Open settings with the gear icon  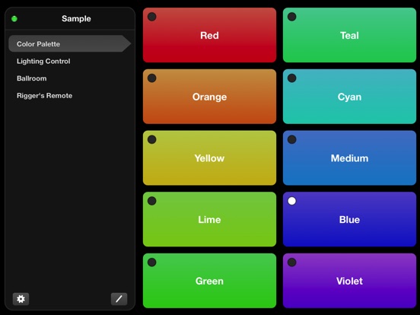21,299
